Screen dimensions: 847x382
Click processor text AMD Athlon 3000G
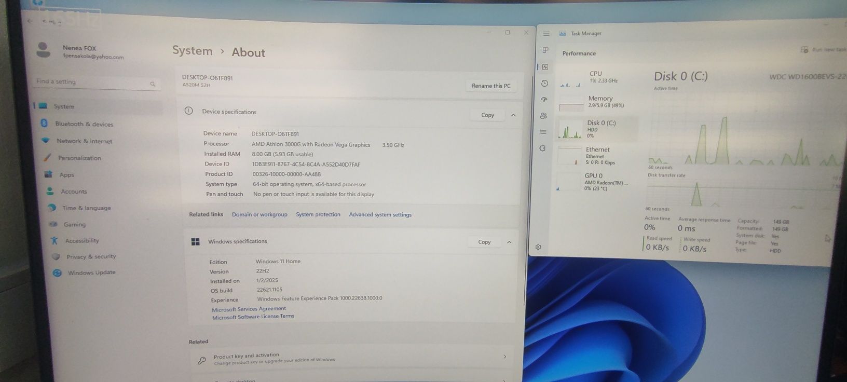click(x=310, y=145)
